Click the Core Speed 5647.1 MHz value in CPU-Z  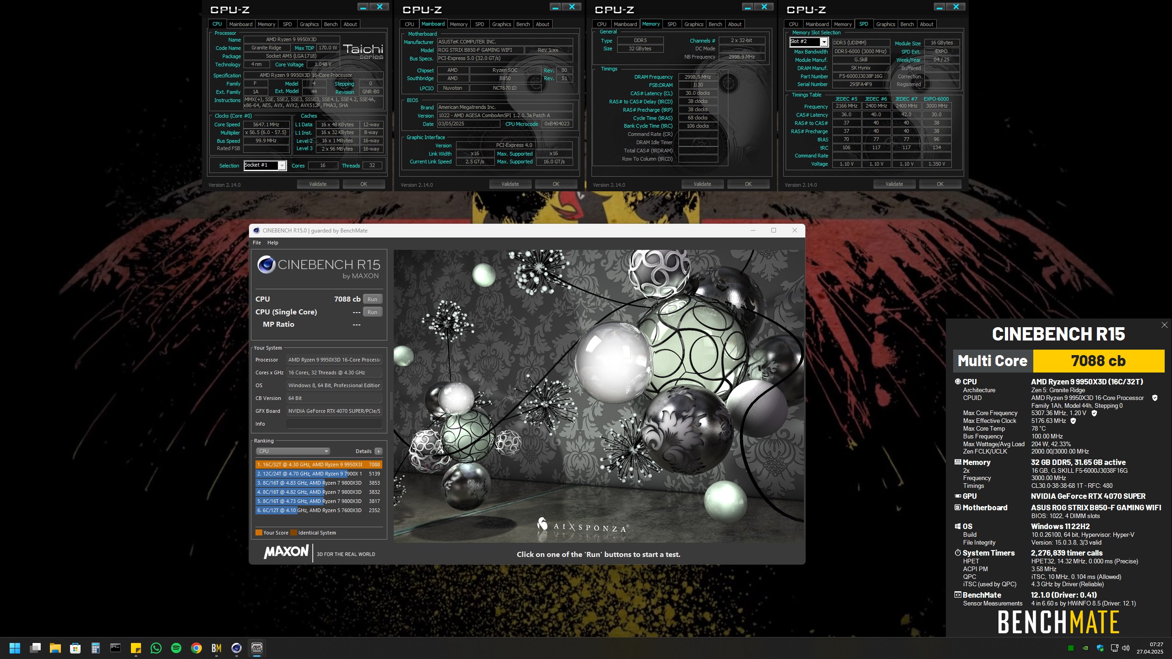click(x=266, y=124)
